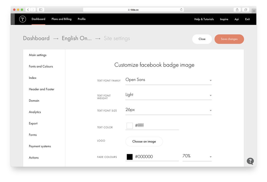Click the Tilda logo icon

pyautogui.click(x=22, y=19)
